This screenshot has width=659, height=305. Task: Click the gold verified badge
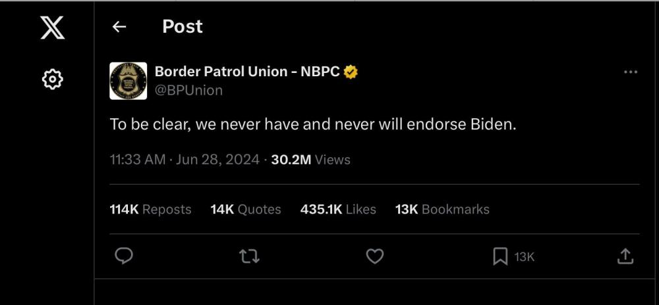351,72
